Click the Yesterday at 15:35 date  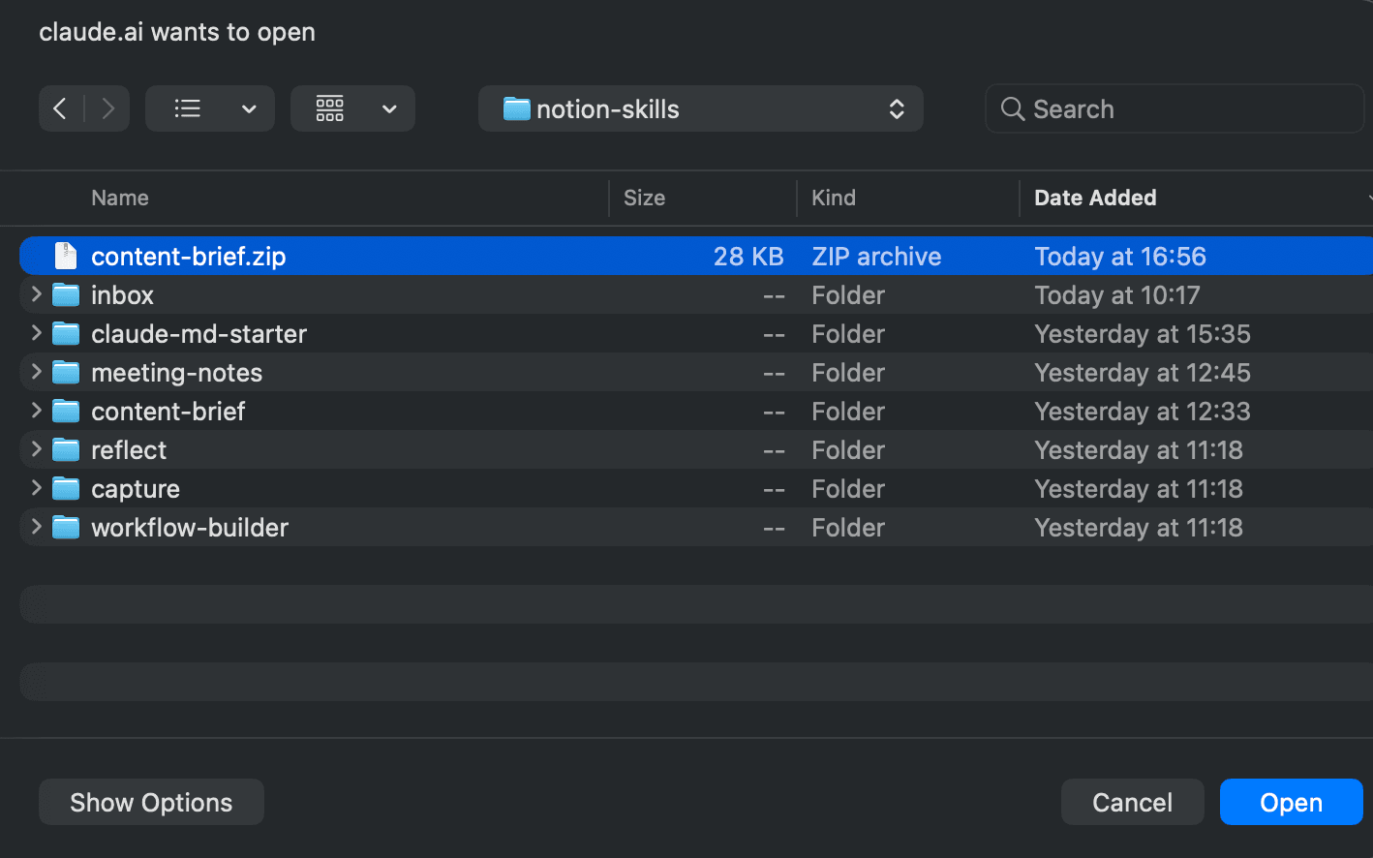(1143, 333)
